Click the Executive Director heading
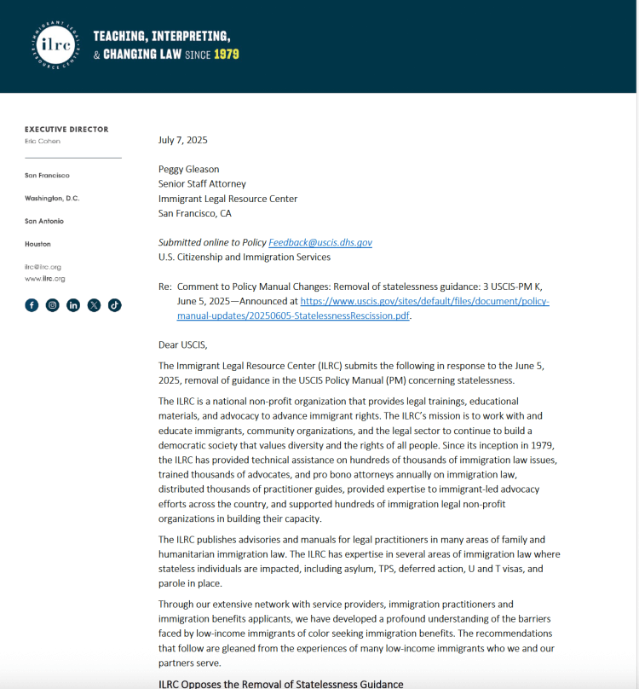 pyautogui.click(x=66, y=130)
